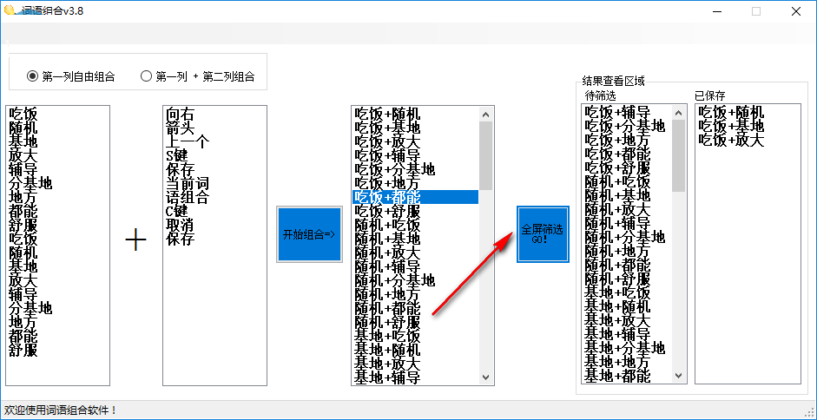Select 随机+吃饭 in the middle combination list
Image resolution: width=817 pixels, height=420 pixels.
tap(387, 225)
